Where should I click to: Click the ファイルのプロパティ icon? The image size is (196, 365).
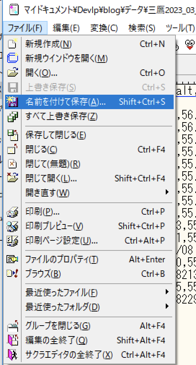(x=13, y=259)
